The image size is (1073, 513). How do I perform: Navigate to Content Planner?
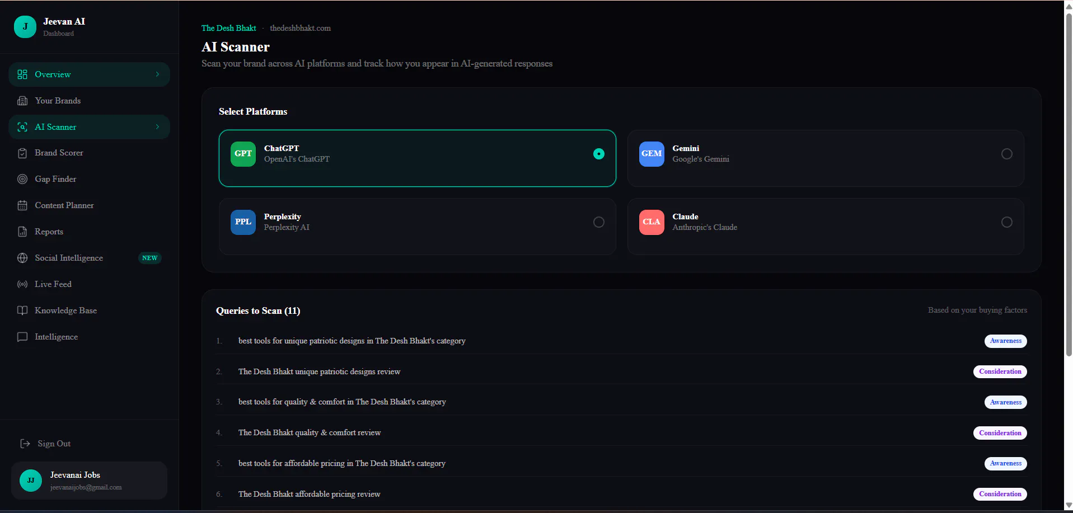89,205
